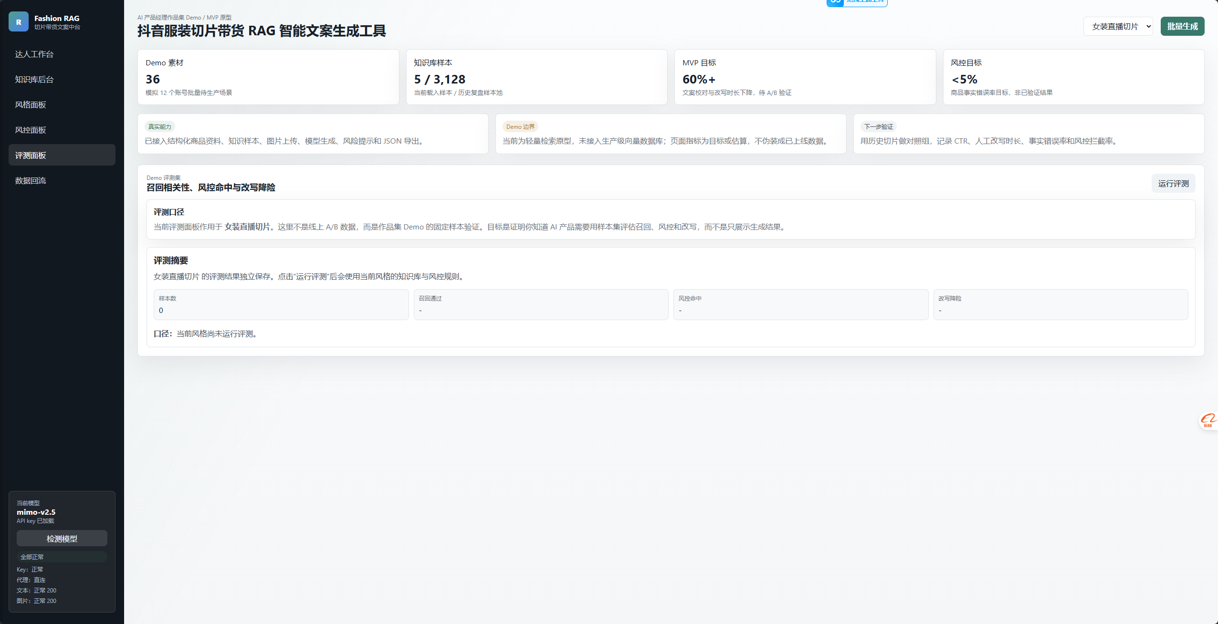Click the 下一步验证 tag
This screenshot has height=624, width=1218.
(879, 126)
